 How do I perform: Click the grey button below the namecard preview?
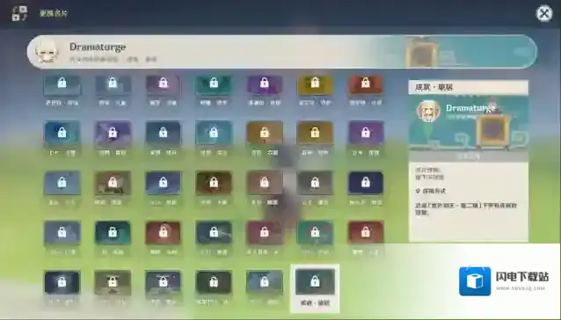pyautogui.click(x=469, y=156)
